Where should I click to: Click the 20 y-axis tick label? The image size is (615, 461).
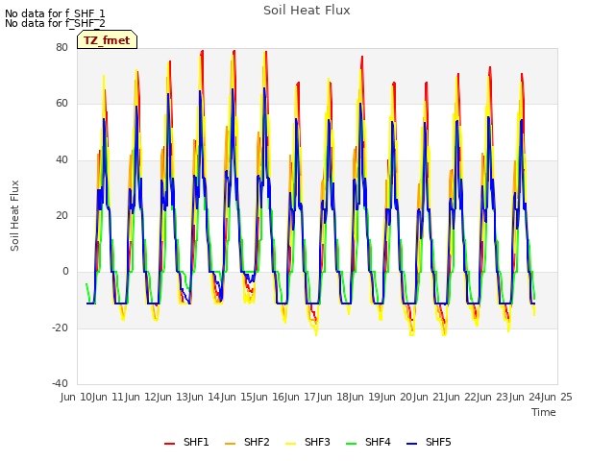coord(61,215)
